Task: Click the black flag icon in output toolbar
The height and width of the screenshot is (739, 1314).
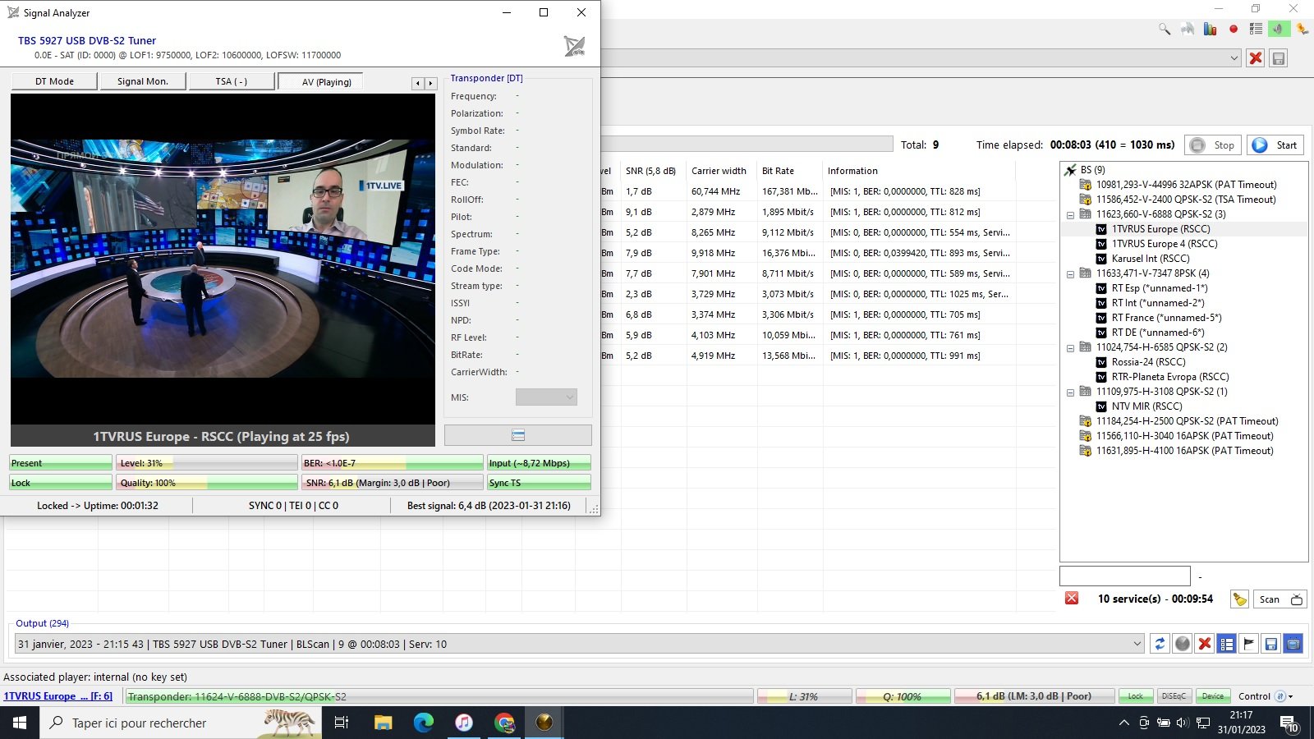Action: pyautogui.click(x=1248, y=645)
